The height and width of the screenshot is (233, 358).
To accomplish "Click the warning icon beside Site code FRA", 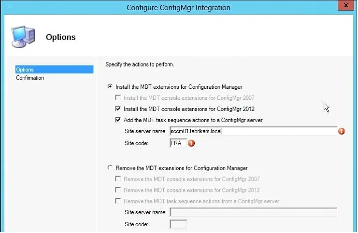I will point(191,143).
